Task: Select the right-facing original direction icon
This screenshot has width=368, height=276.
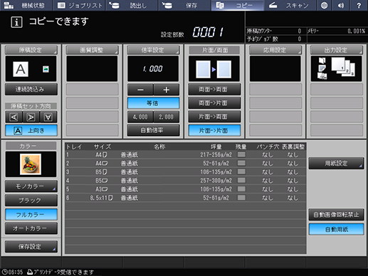Action: 31,117
